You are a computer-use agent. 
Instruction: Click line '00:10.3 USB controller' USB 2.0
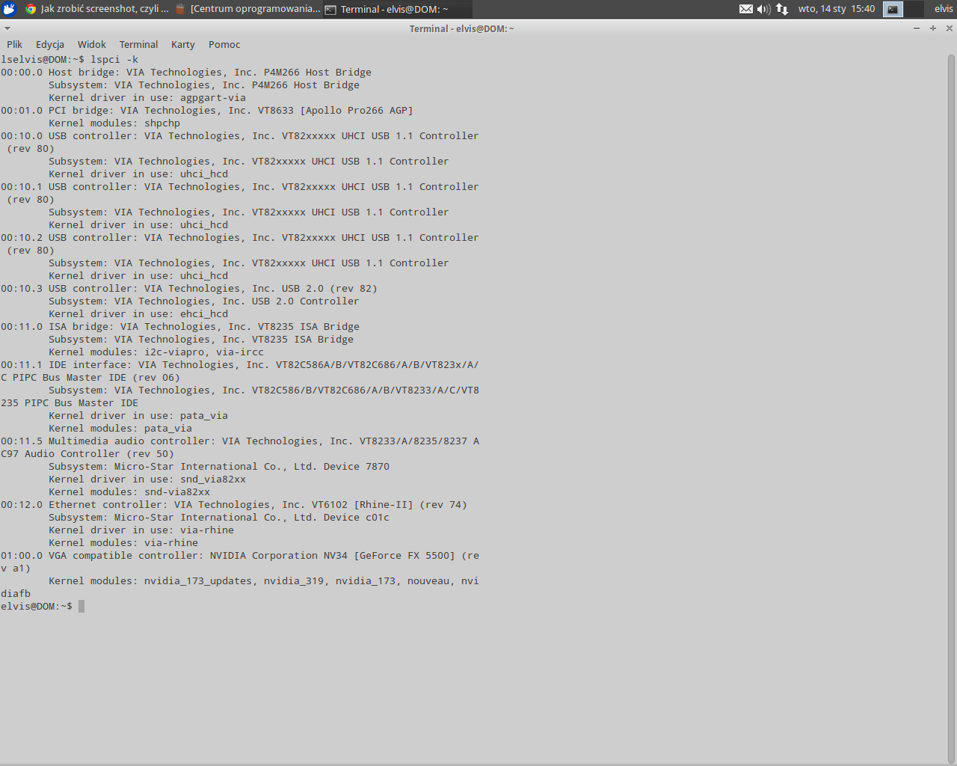[189, 288]
